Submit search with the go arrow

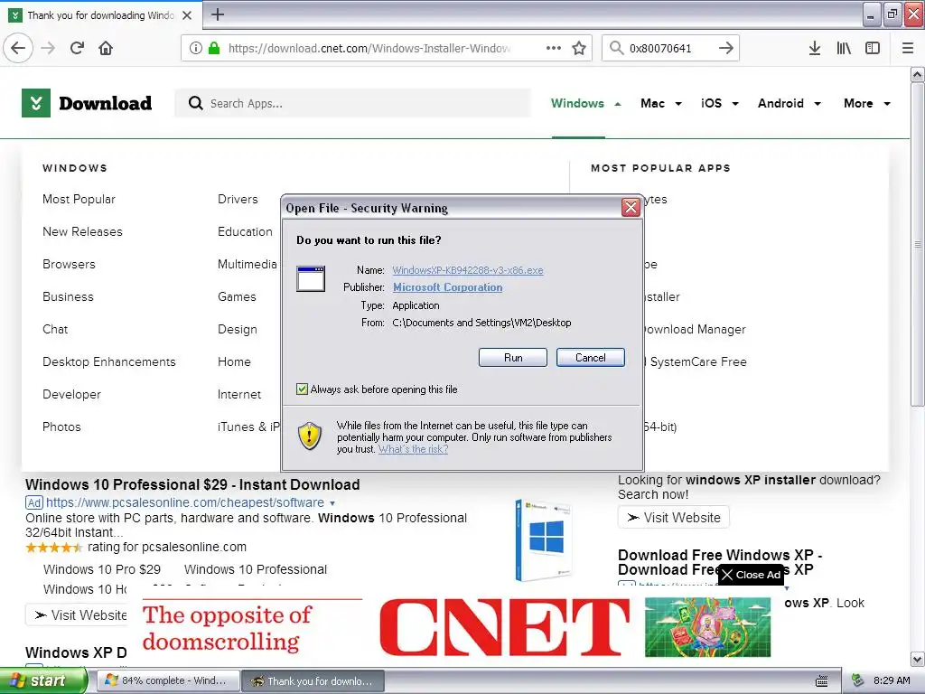tap(726, 48)
